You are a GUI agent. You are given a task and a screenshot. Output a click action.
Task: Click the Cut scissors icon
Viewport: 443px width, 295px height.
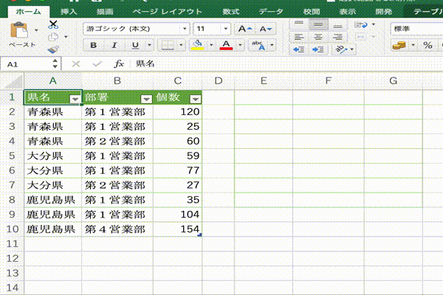52,24
